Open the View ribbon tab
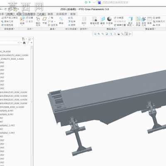The width and height of the screenshot is (166, 166). coord(50,14)
